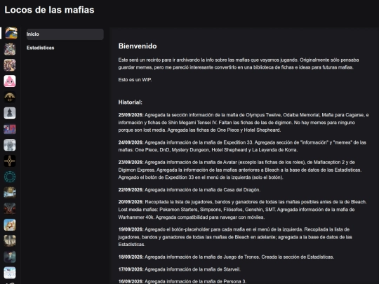Go to the Estadísticas page
379x284 pixels.
[41, 48]
